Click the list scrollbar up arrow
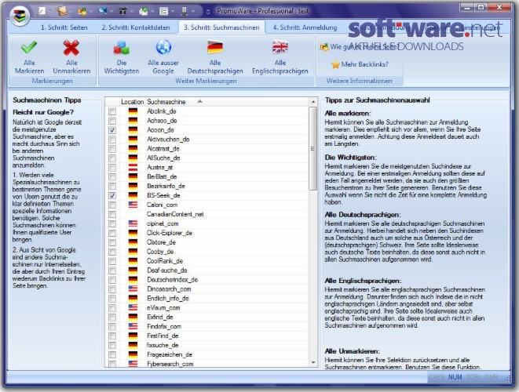 313,102
